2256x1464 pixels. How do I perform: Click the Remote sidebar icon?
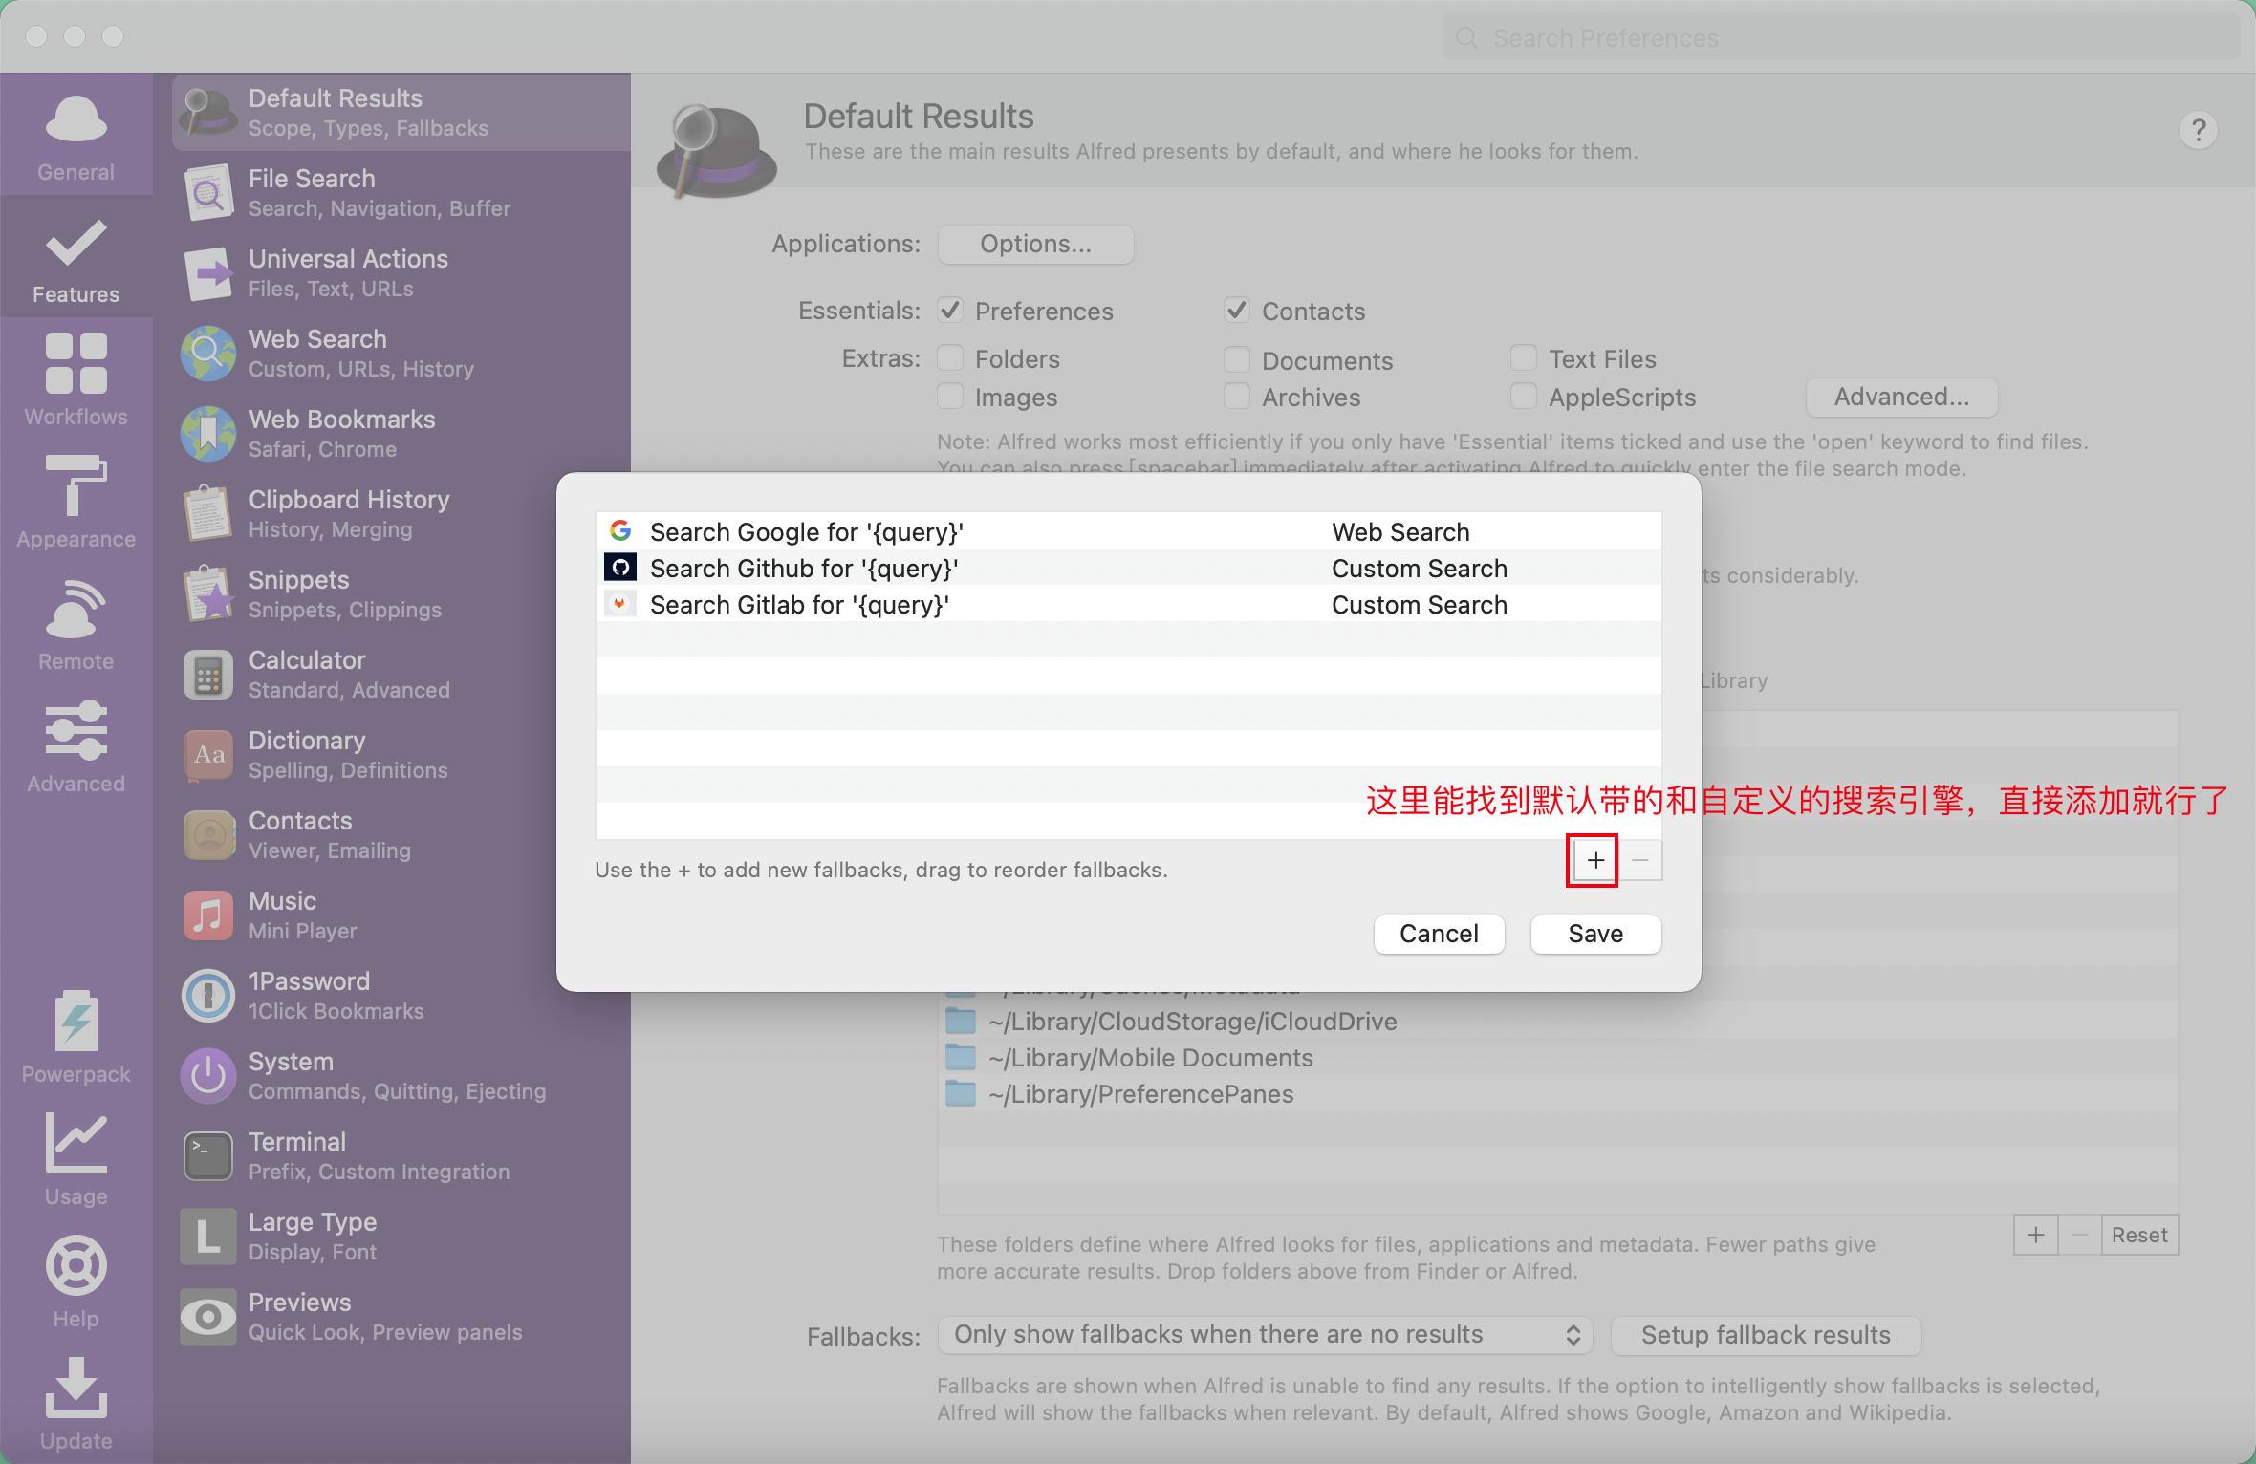click(76, 626)
